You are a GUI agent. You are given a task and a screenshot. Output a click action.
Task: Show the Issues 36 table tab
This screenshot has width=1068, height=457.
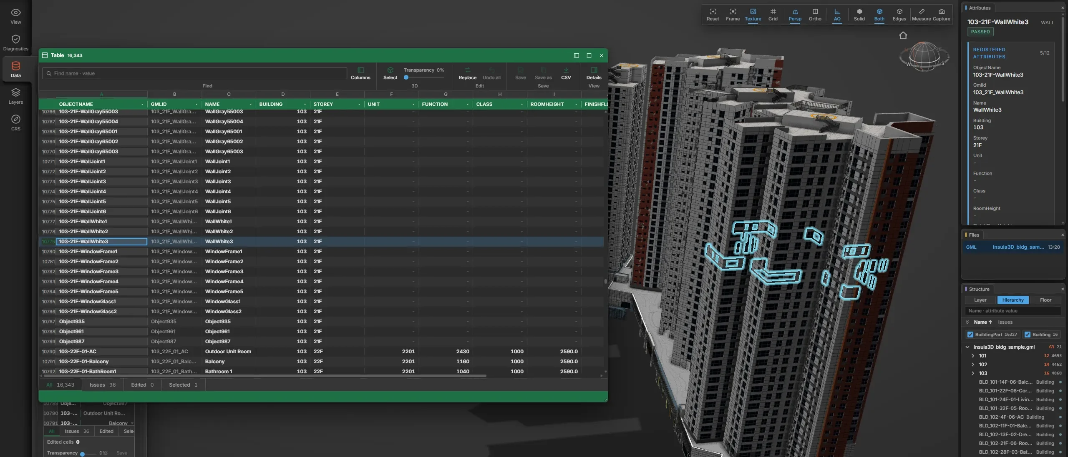pos(102,385)
